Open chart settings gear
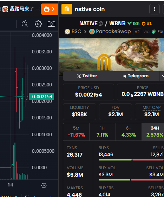The width and height of the screenshot is (164, 197). (x=38, y=24)
